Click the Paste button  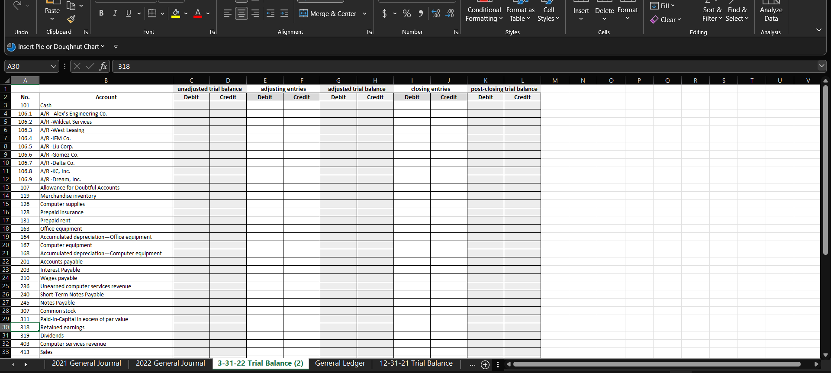pyautogui.click(x=52, y=12)
